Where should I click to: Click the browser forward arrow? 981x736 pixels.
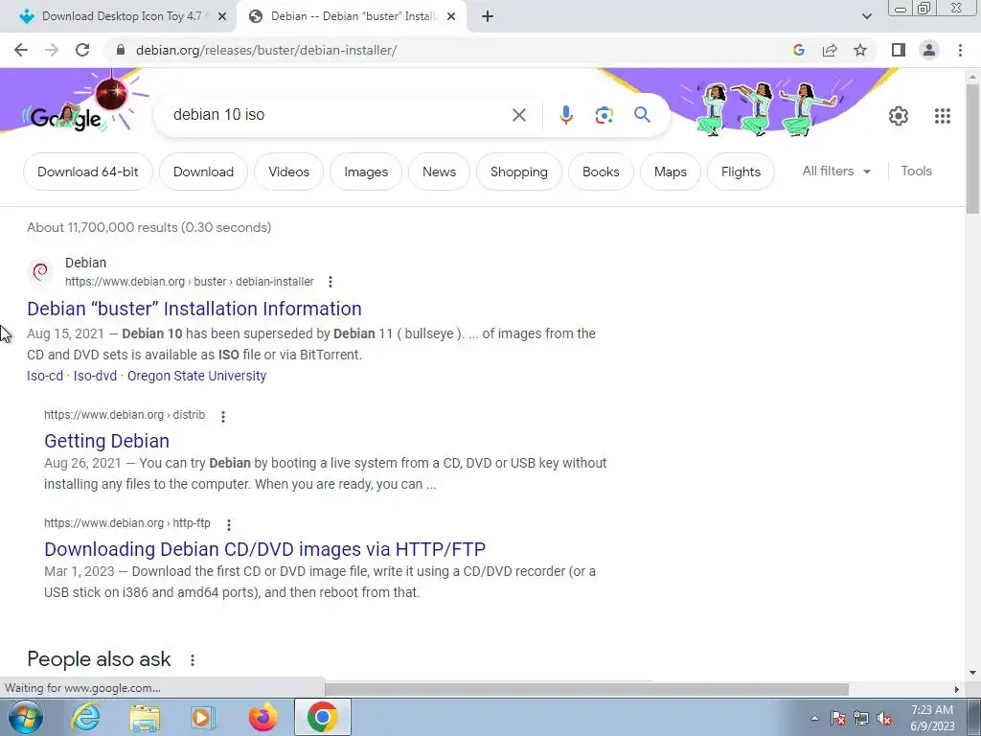[x=52, y=50]
